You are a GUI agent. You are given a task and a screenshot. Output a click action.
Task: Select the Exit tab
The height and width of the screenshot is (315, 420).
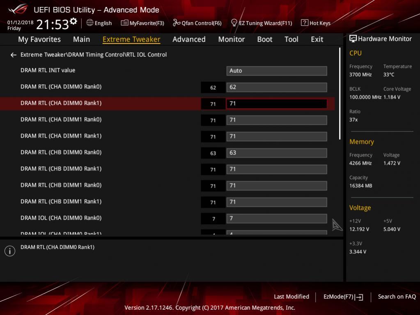[317, 39]
